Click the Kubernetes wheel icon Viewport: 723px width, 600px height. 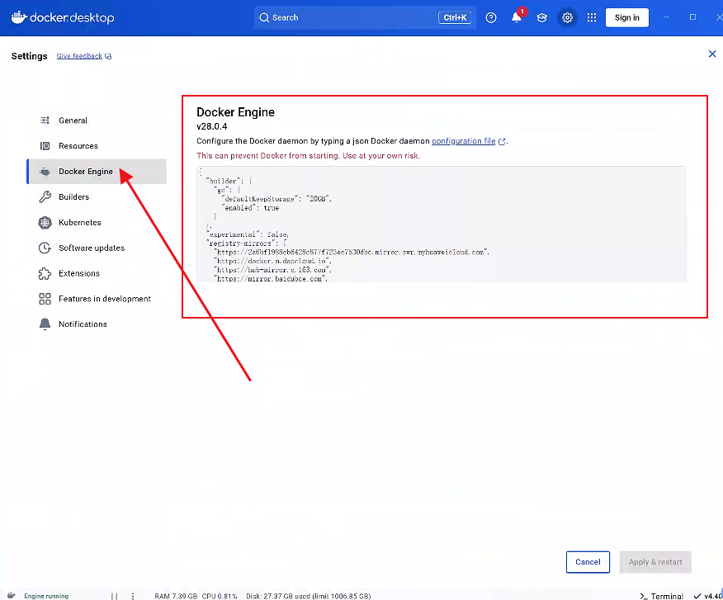pyautogui.click(x=45, y=223)
